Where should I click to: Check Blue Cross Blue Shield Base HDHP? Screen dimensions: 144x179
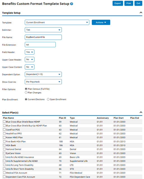pyautogui.click(x=4, y=122)
